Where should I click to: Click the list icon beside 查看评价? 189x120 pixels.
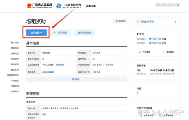164,52
